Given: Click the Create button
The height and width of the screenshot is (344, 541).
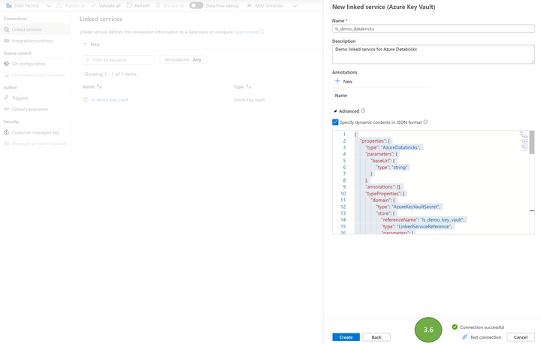Looking at the screenshot, I should click(x=346, y=337).
